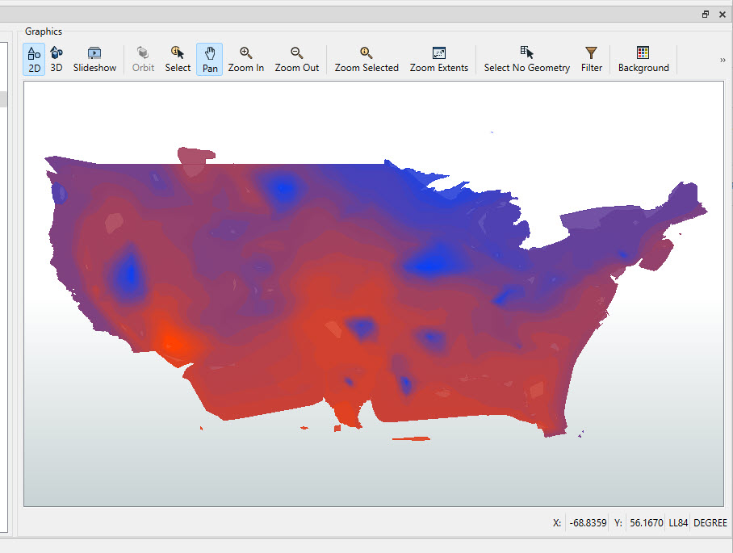
Task: Click the DEGREE units label
Action: click(710, 522)
